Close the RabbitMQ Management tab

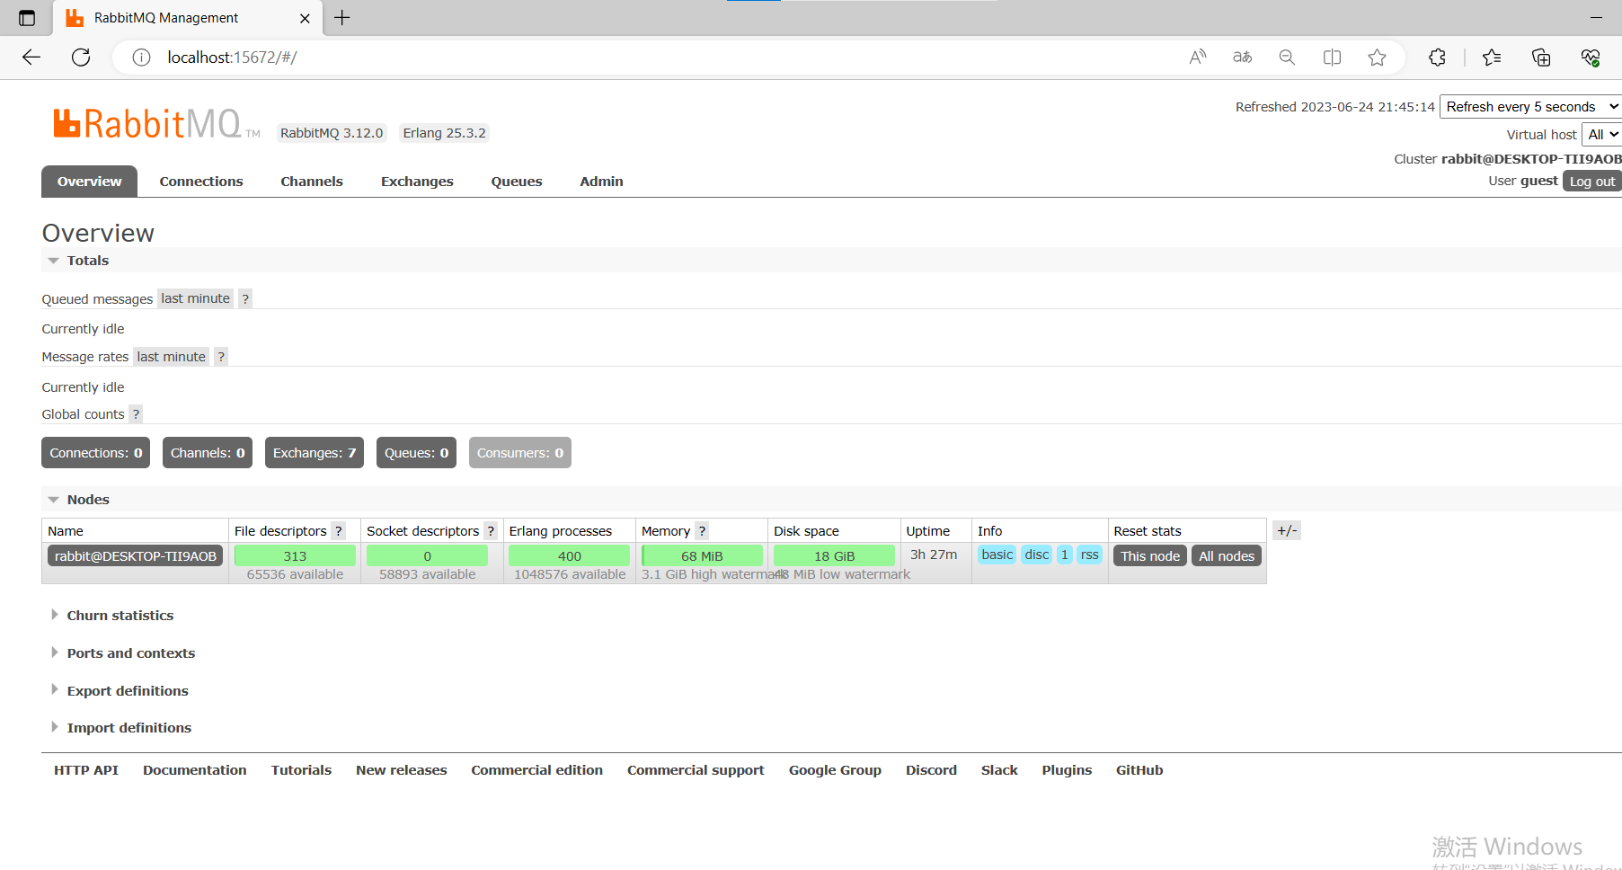pyautogui.click(x=305, y=18)
